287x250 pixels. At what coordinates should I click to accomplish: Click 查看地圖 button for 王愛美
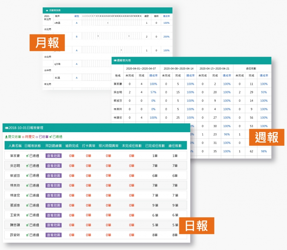53,215
